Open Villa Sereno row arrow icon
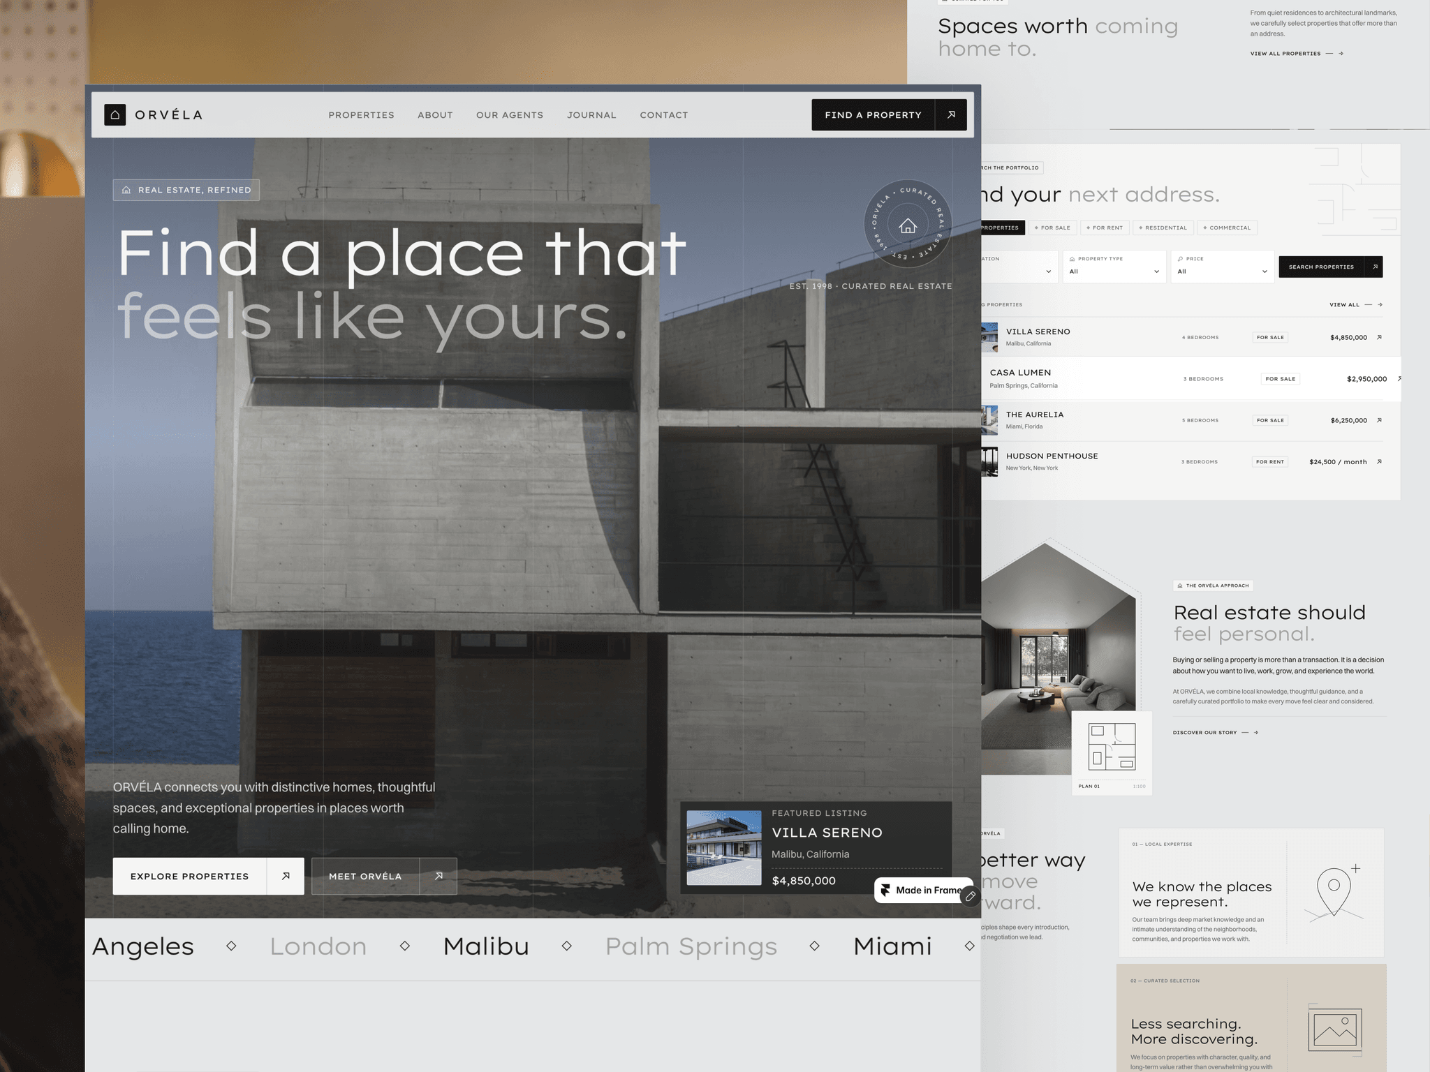 pyautogui.click(x=1379, y=337)
